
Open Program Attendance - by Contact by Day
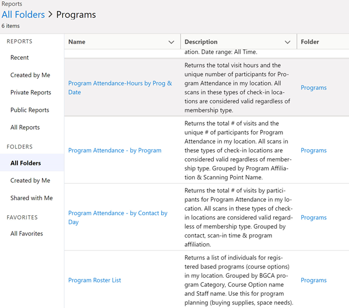click(117, 217)
